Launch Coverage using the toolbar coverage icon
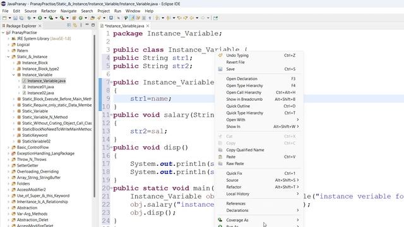Viewport: 404px width, 227px height. 50,18
